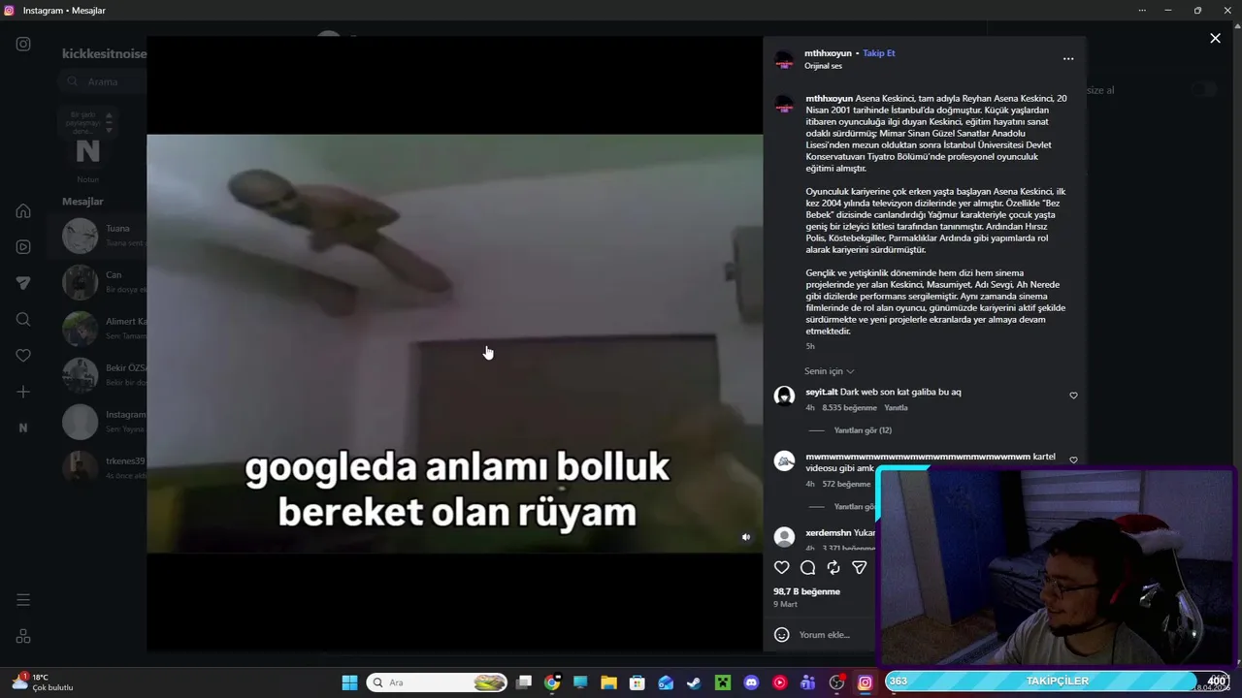The height and width of the screenshot is (698, 1242).
Task: Open Steam from the taskbar
Action: point(694,682)
